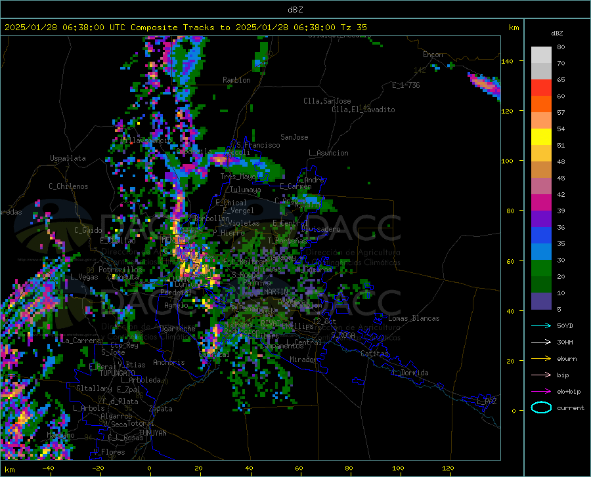The height and width of the screenshot is (477, 591).
Task: Click the 'C_Chilenos' map label
Action: [68, 186]
